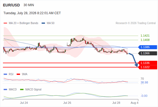Click the MACD Signal green legend marker
Image resolution: width=158 pixels, height=107 pixels.
pyautogui.click(x=22, y=90)
